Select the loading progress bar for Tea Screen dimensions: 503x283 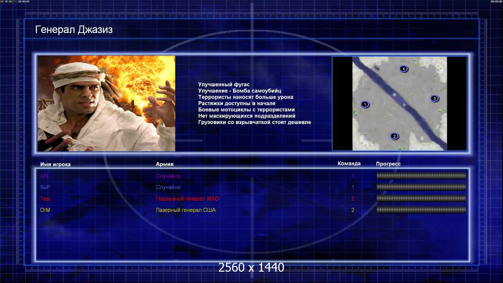click(421, 199)
